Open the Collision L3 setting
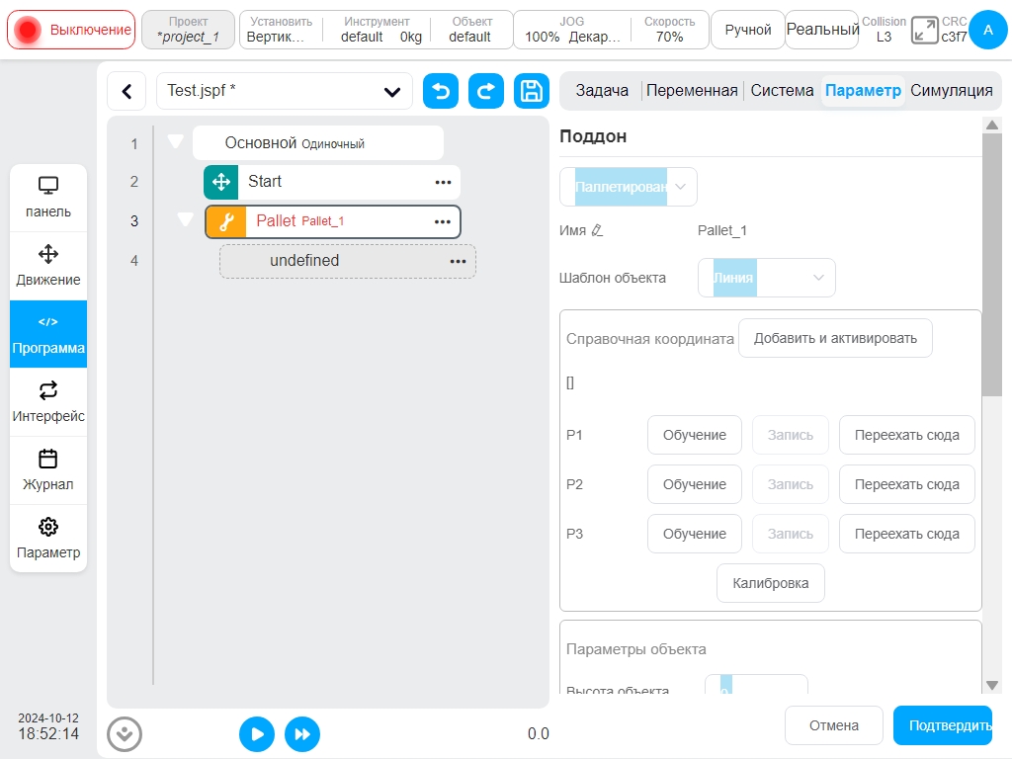 (x=884, y=30)
